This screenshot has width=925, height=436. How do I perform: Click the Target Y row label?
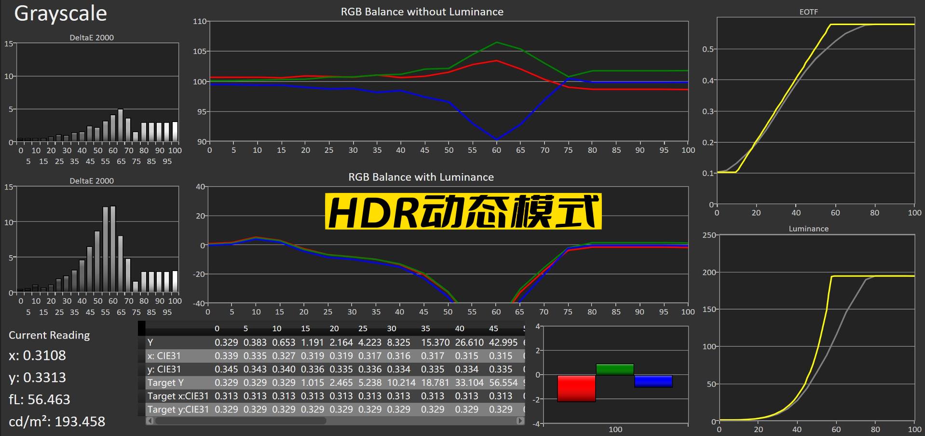tap(165, 383)
